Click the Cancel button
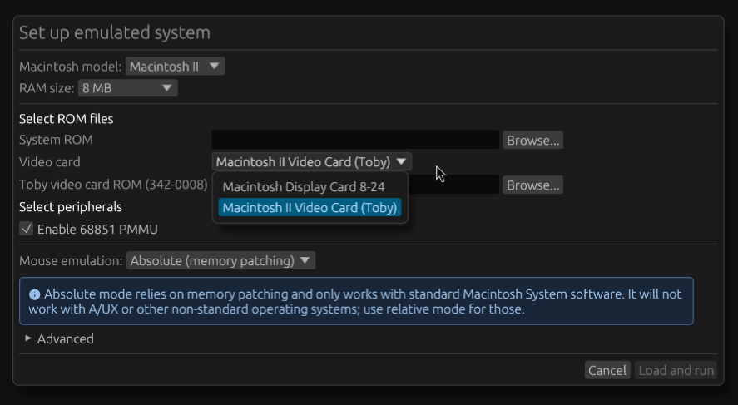 click(x=607, y=370)
